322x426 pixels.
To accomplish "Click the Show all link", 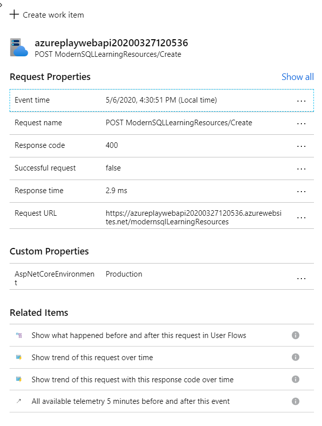I will click(x=297, y=77).
